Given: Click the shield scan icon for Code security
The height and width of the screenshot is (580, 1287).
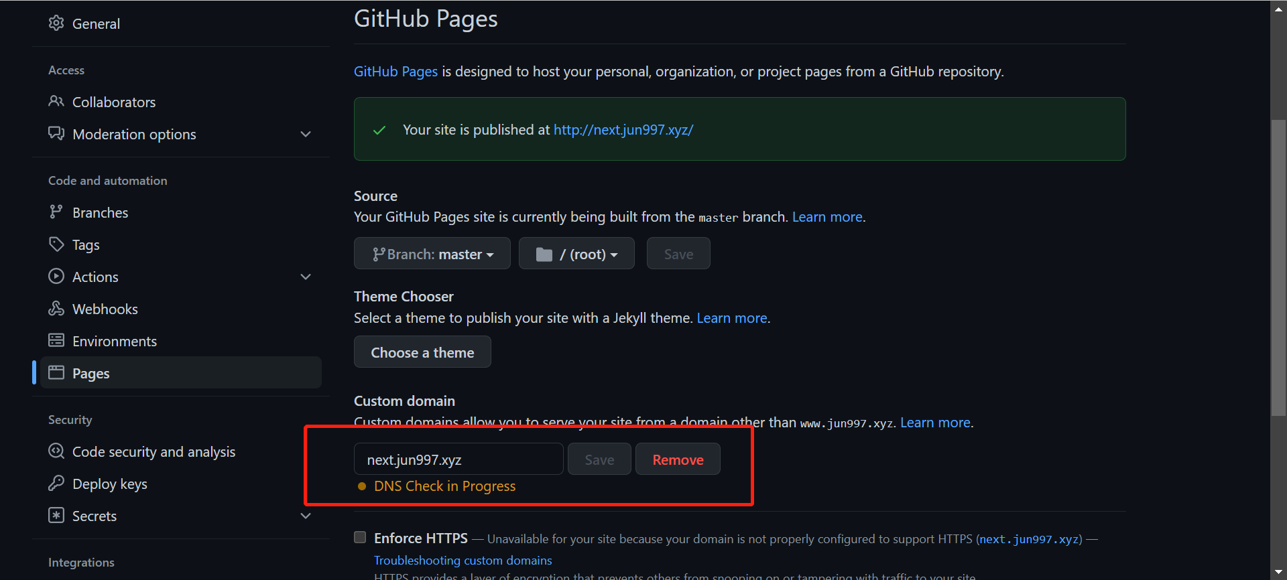Looking at the screenshot, I should (x=56, y=451).
